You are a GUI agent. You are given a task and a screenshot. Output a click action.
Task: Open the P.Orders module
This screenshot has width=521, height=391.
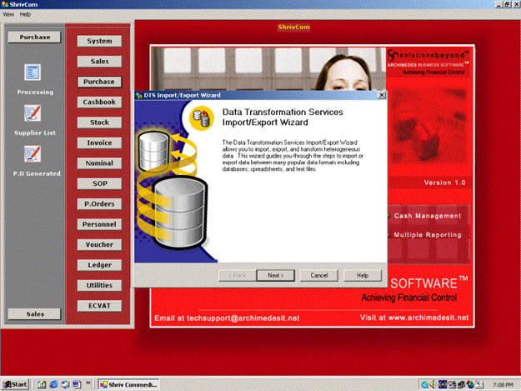coord(99,204)
